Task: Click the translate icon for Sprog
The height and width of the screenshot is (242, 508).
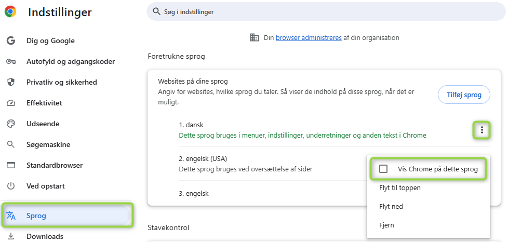Action: click(11, 216)
